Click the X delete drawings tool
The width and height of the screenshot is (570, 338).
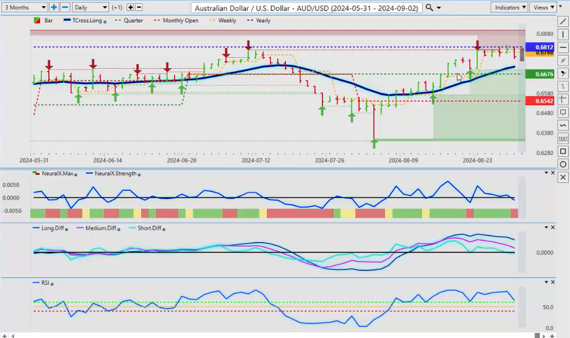click(x=563, y=177)
